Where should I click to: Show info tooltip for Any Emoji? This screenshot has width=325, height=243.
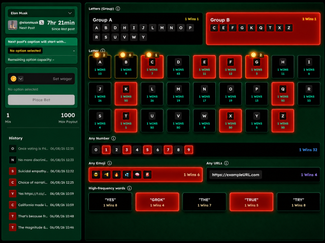(x=110, y=163)
